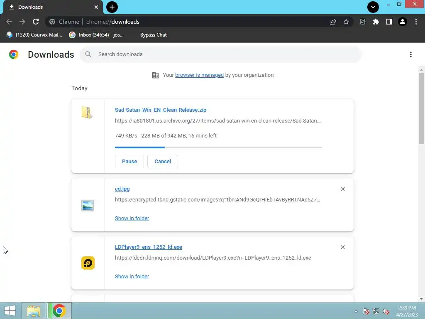Viewport: 425px width, 319px height.
Task: Open the Windows Start button
Action: [x=10, y=311]
